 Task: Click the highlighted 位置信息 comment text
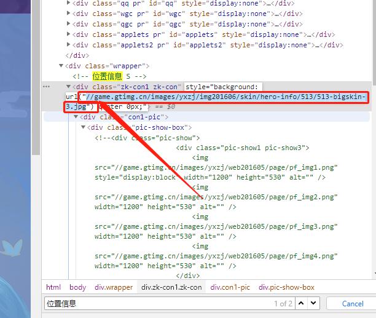108,76
